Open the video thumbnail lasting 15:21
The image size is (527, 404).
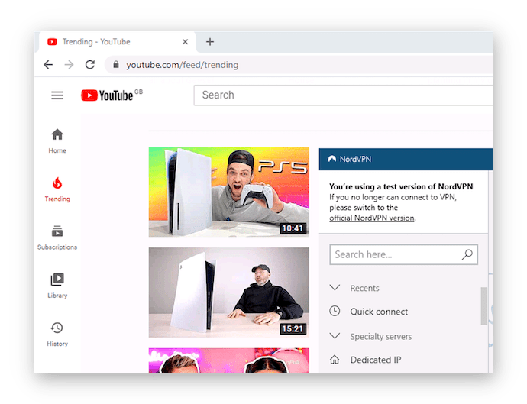coord(229,292)
